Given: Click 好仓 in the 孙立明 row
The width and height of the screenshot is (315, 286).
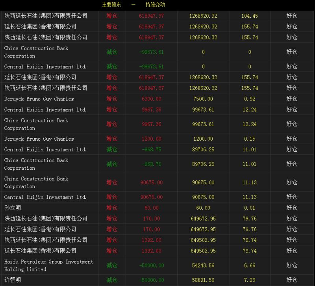Looking at the screenshot, I should coord(292,208).
